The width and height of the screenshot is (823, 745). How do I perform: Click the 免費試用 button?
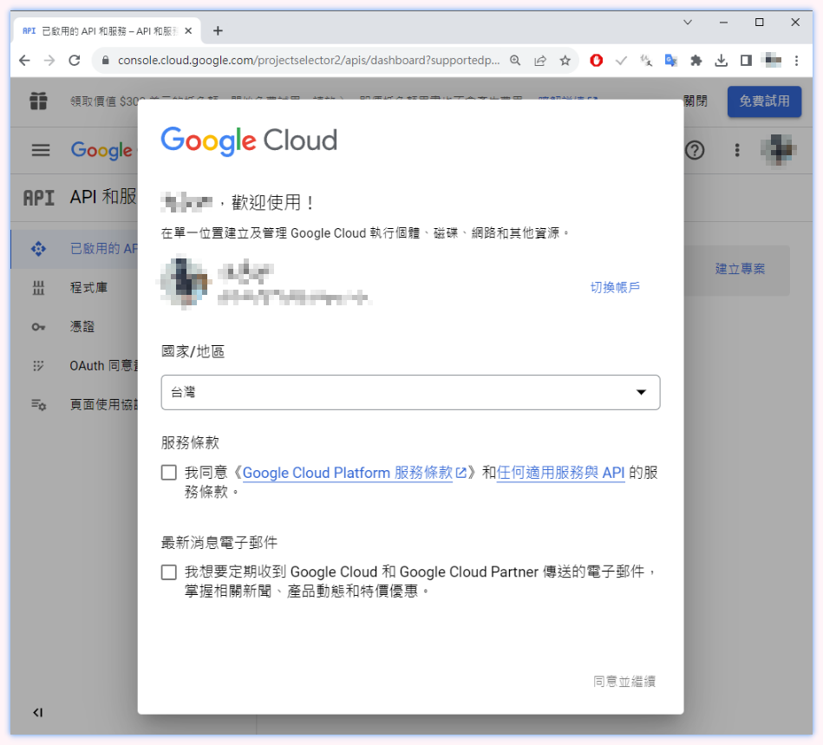764,101
